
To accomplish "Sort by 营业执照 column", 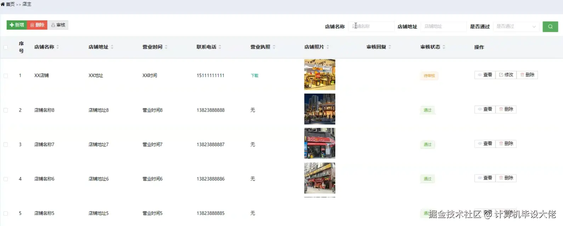I will coord(274,47).
